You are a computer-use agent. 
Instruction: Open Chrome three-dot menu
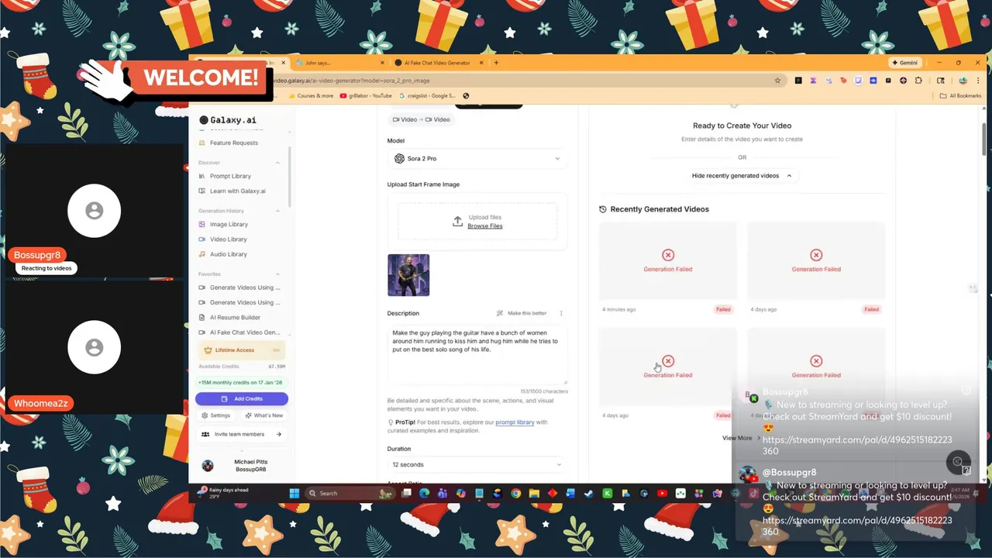[978, 81]
